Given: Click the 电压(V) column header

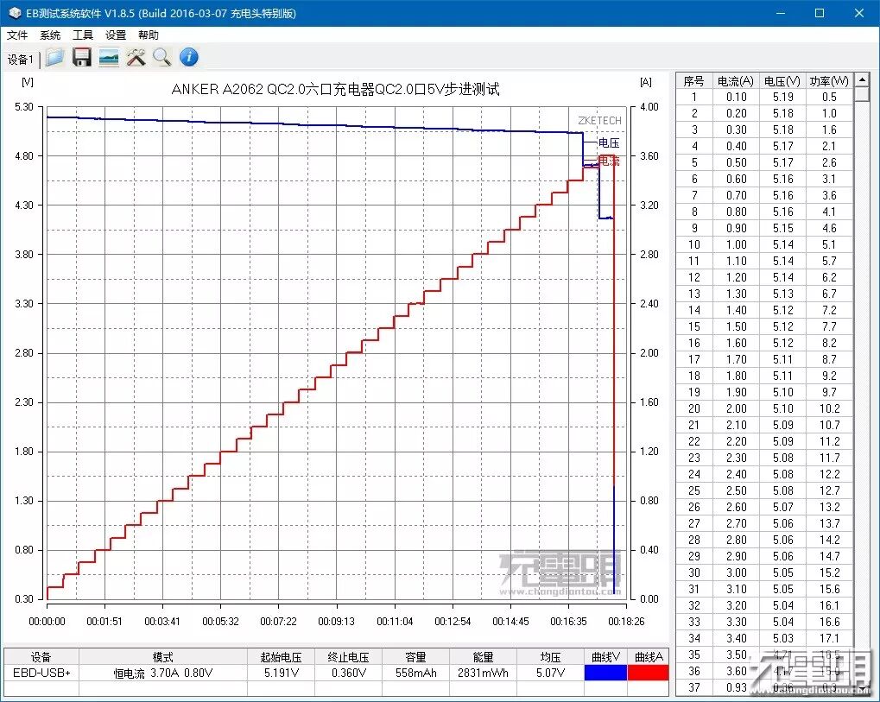Looking at the screenshot, I should (782, 81).
